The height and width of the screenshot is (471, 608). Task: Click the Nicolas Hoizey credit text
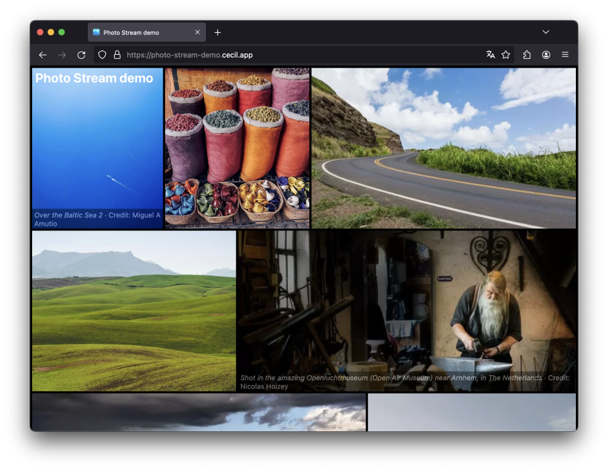[x=264, y=386]
